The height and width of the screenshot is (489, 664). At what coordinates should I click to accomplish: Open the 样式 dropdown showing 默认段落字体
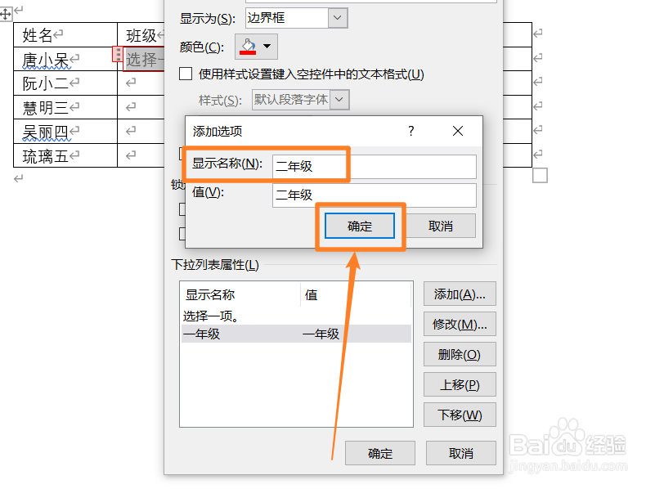pos(339,99)
